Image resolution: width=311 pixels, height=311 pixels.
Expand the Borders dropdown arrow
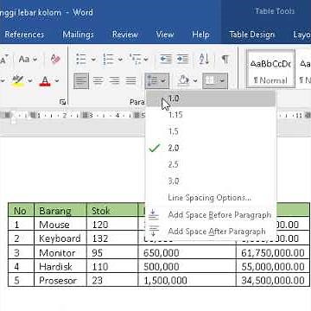click(223, 80)
